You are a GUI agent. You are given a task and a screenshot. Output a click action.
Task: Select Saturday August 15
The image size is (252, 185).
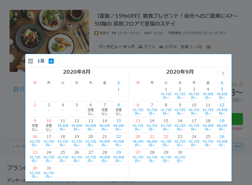119,125
